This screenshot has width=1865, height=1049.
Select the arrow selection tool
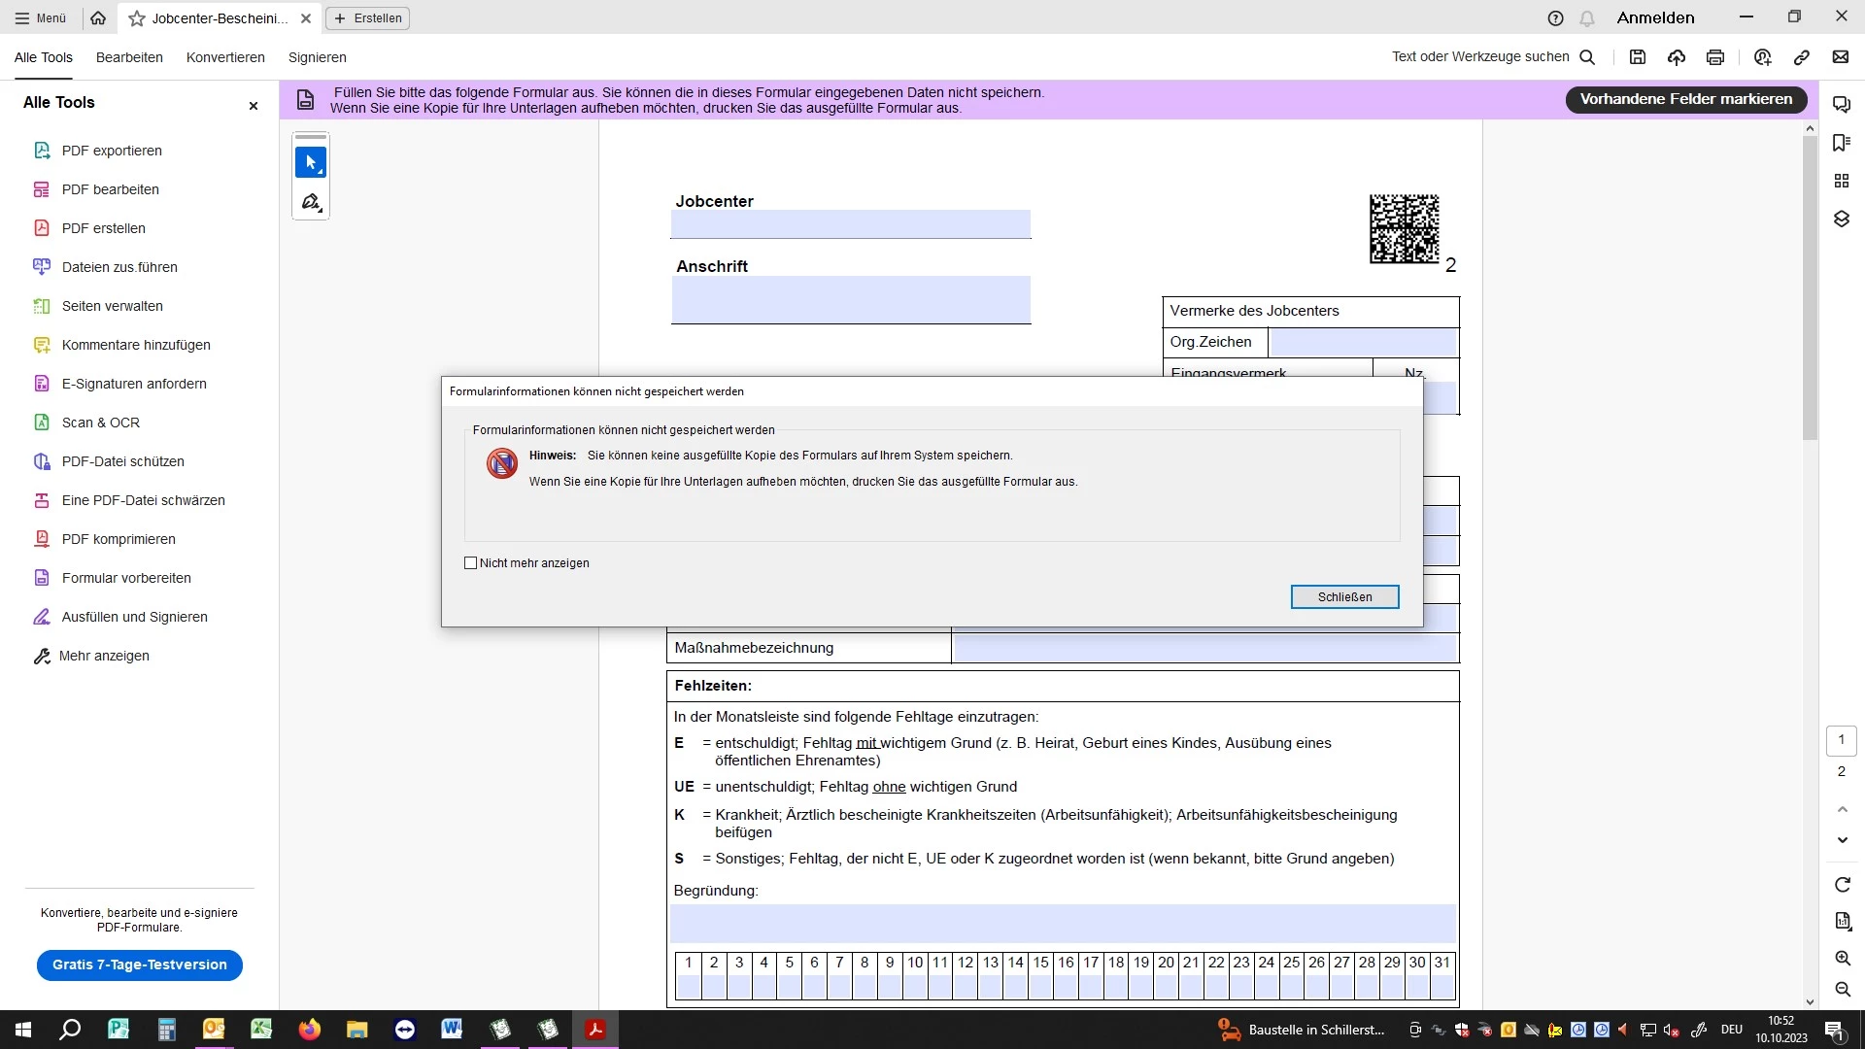311,163
